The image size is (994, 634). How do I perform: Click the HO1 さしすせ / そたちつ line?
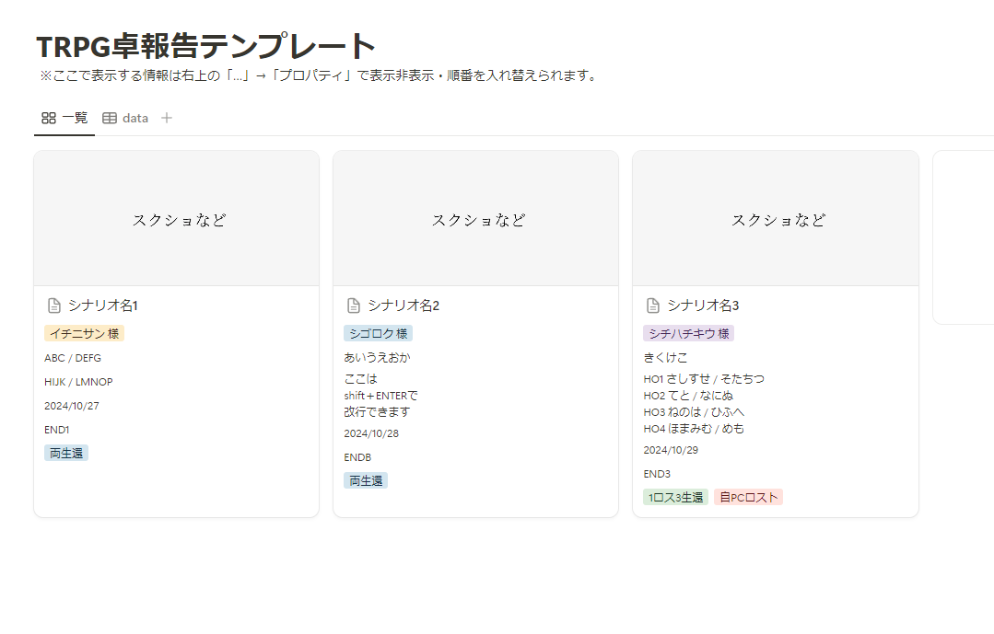click(x=704, y=379)
